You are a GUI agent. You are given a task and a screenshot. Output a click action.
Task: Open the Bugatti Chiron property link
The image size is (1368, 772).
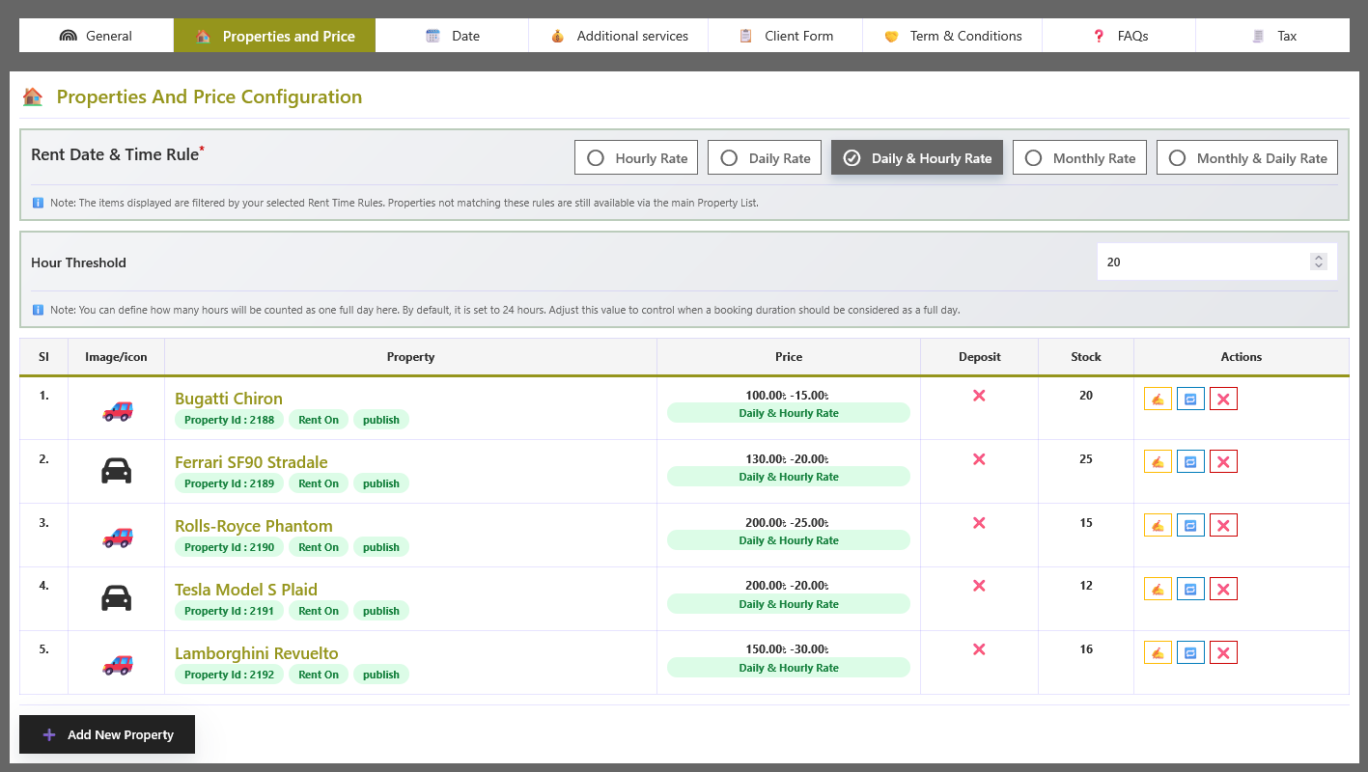[229, 399]
